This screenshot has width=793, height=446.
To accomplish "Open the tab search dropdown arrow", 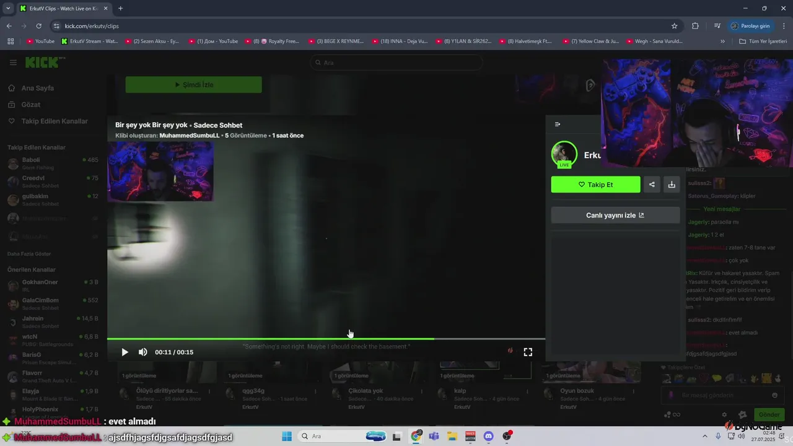I will [7, 8].
